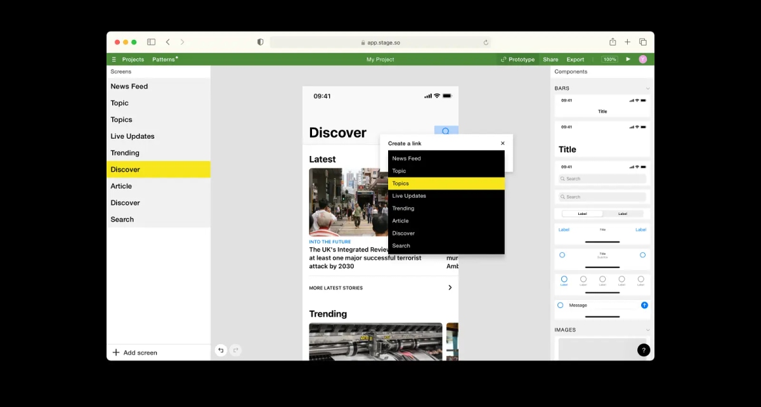Click Add screen
Viewport: 761px width, 407px height.
tap(134, 352)
